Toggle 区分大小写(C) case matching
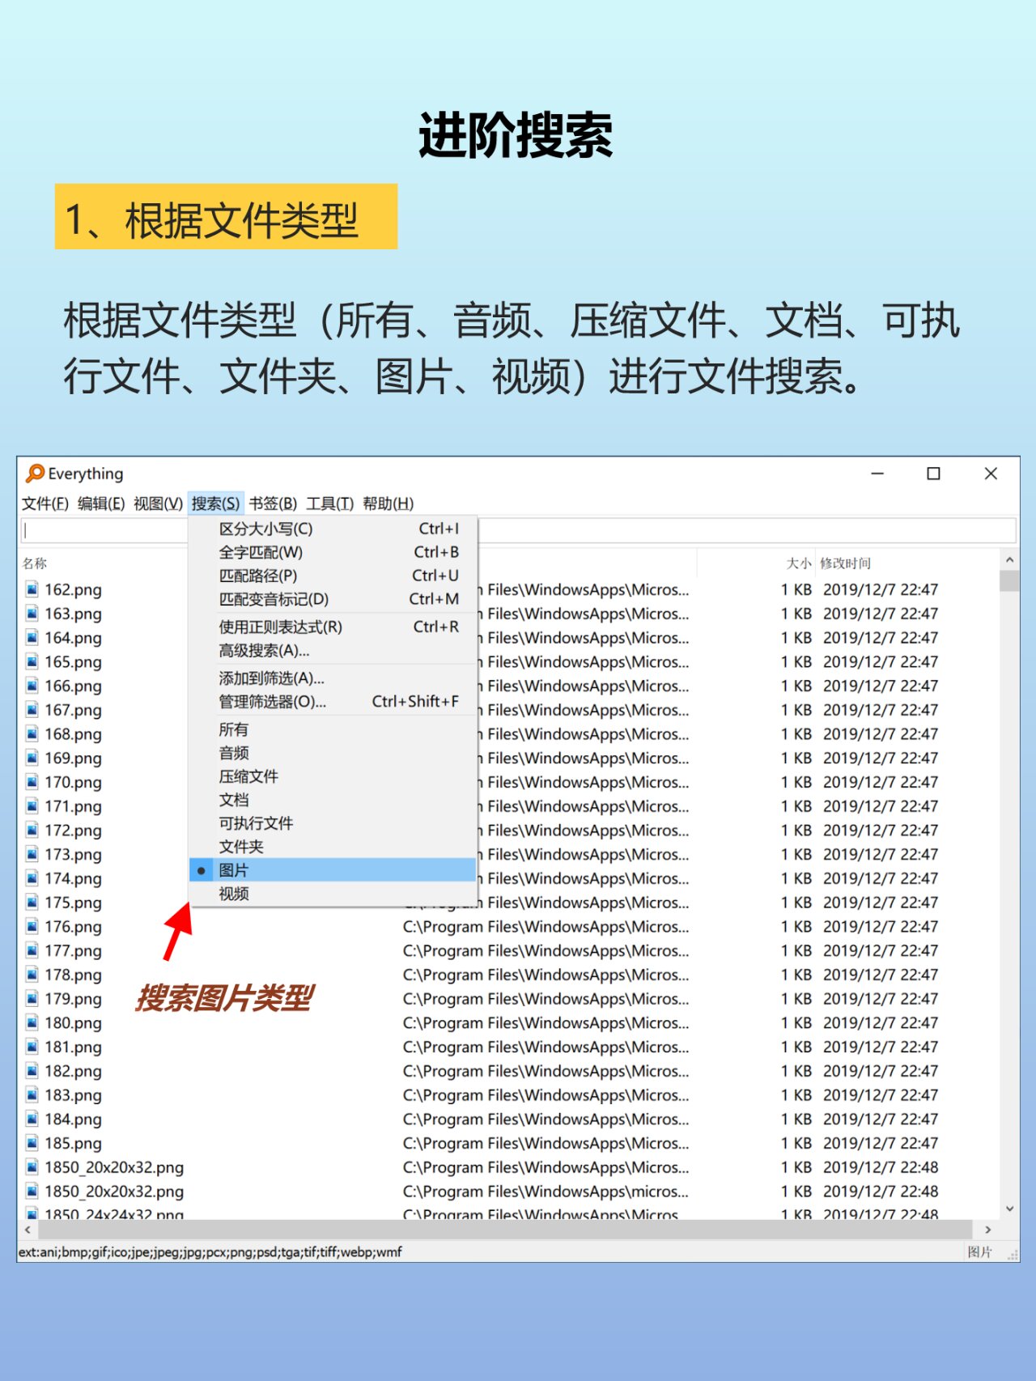This screenshot has height=1381, width=1036. click(333, 529)
